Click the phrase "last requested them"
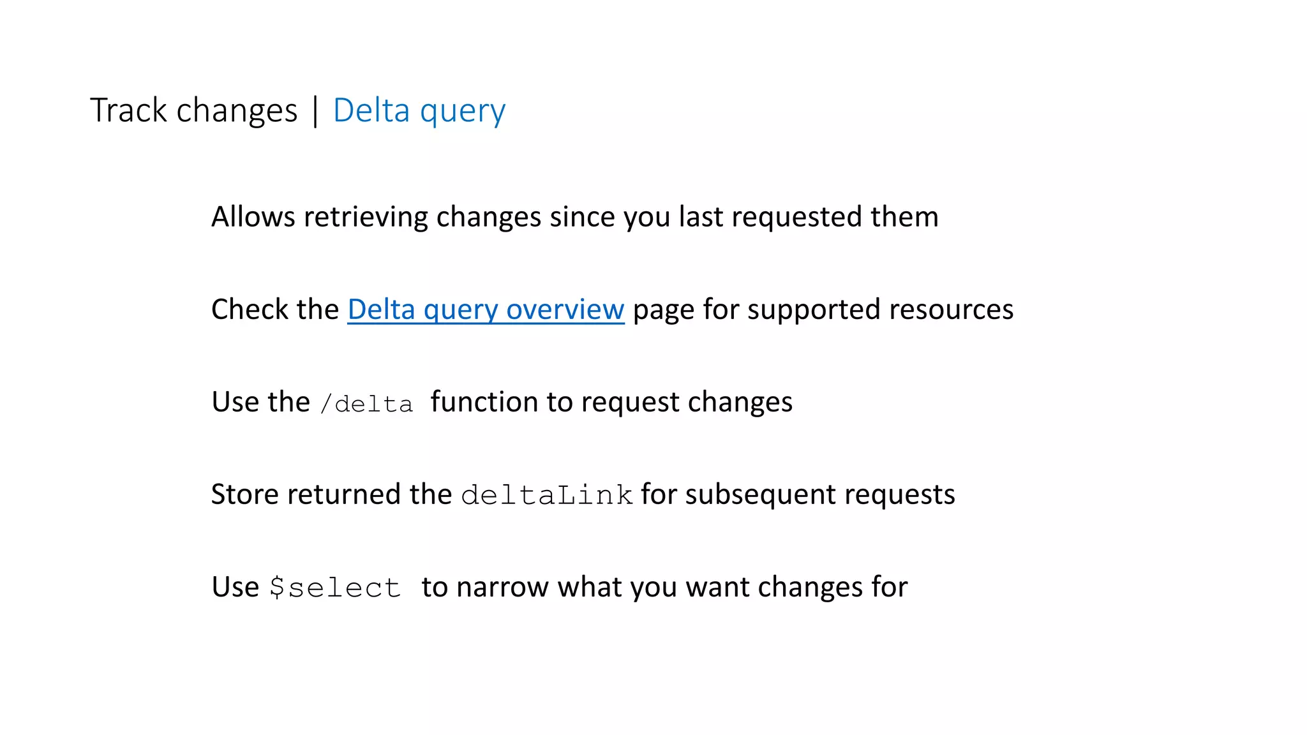The width and height of the screenshot is (1307, 735). pyautogui.click(x=809, y=217)
